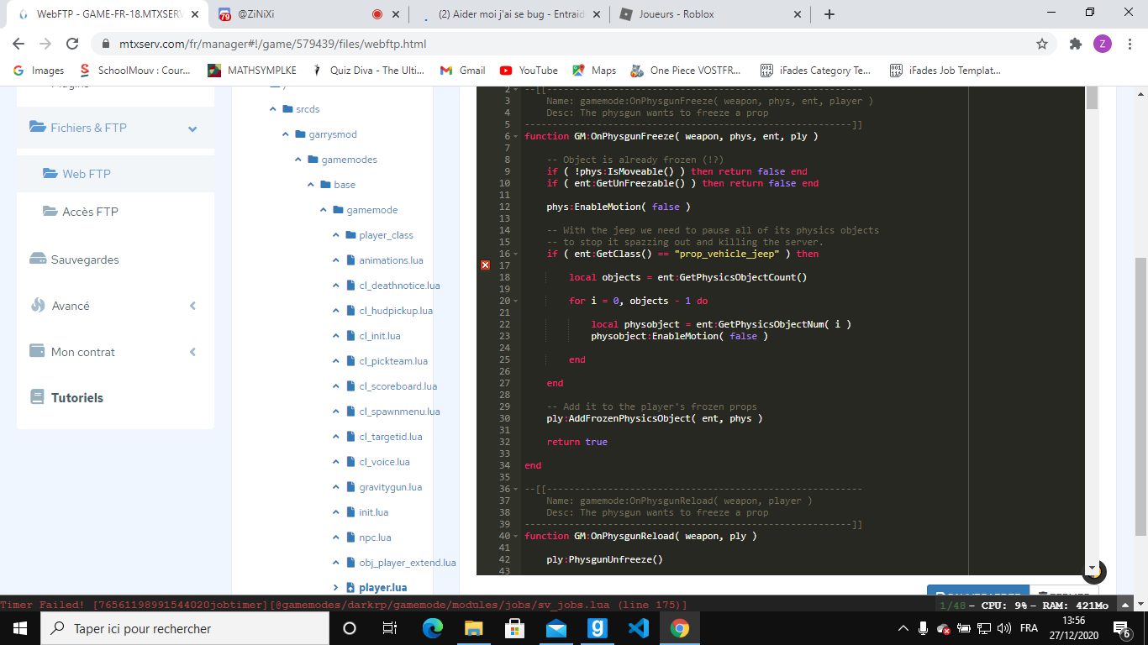
Task: Open the Images bookmark
Action: point(39,71)
